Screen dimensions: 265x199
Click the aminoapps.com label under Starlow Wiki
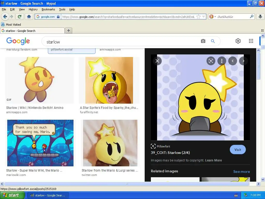pyautogui.click(x=17, y=112)
